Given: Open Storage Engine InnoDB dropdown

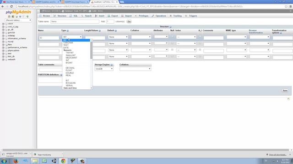Looking at the screenshot, I should click(x=104, y=69).
